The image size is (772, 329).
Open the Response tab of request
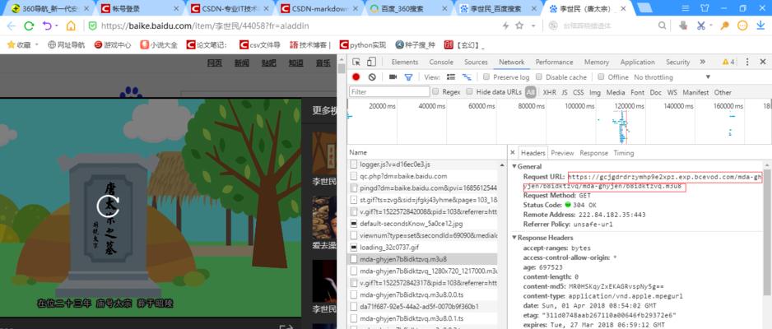(593, 153)
